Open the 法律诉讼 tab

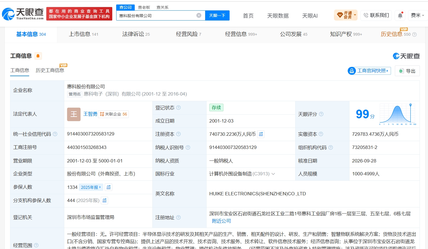click(x=136, y=34)
